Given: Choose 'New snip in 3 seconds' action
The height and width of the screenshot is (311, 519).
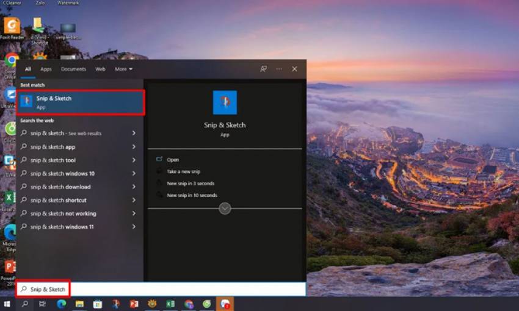Looking at the screenshot, I should tap(191, 184).
